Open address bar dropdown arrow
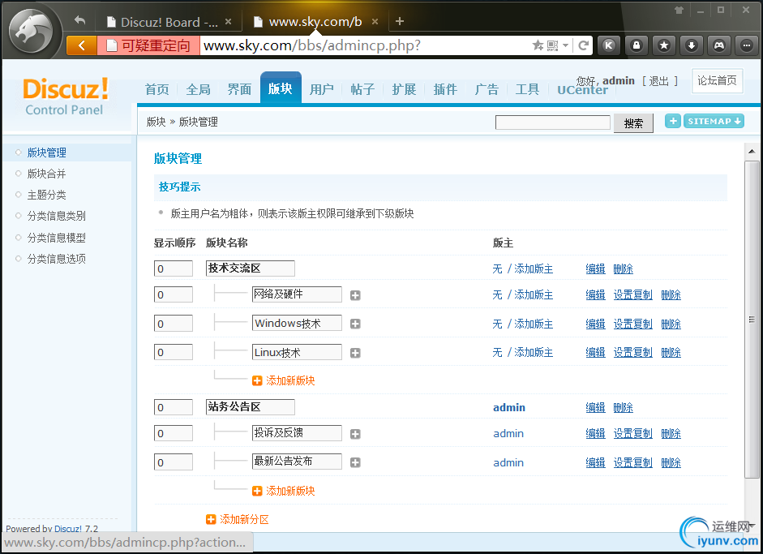763x554 pixels. pos(565,45)
